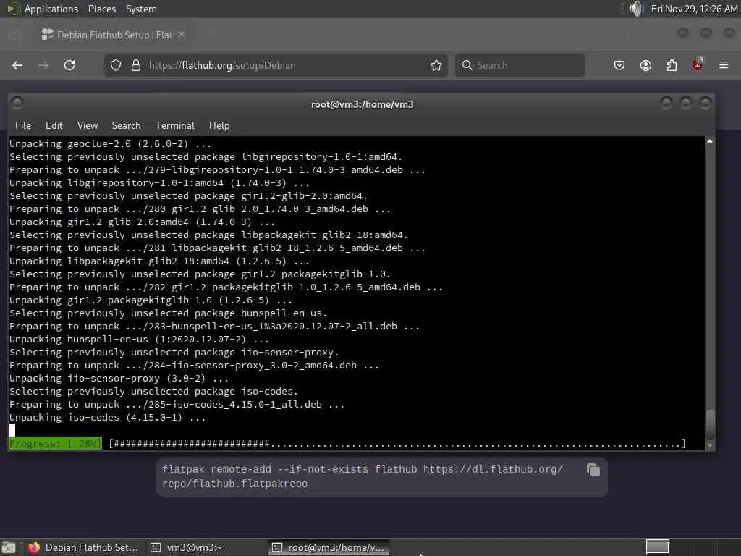Close the Debian Flathub Setup tab
Screen dimensions: 741x556
click(x=182, y=35)
